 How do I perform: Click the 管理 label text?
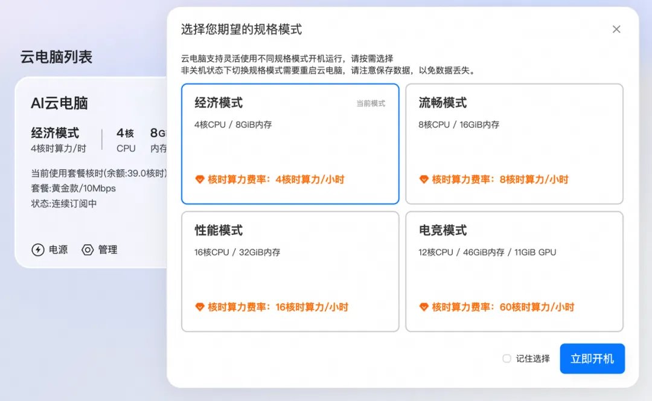coord(107,249)
